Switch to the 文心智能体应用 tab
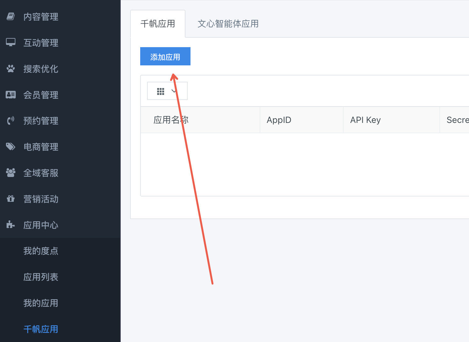Image resolution: width=469 pixels, height=342 pixels. (x=228, y=24)
